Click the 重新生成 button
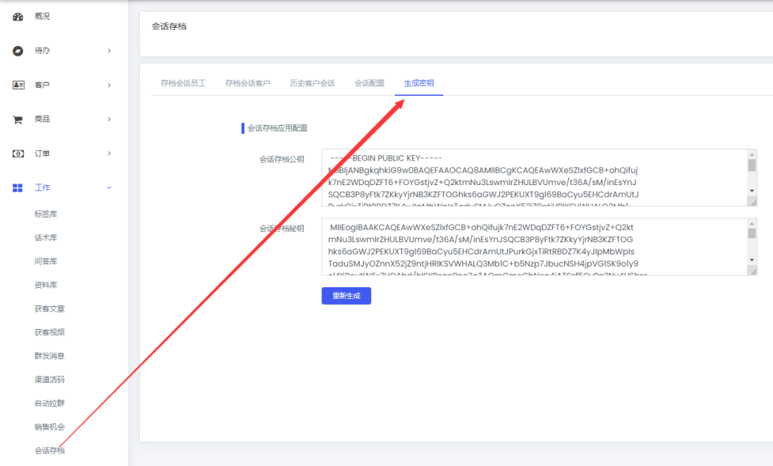The image size is (773, 466). click(346, 296)
